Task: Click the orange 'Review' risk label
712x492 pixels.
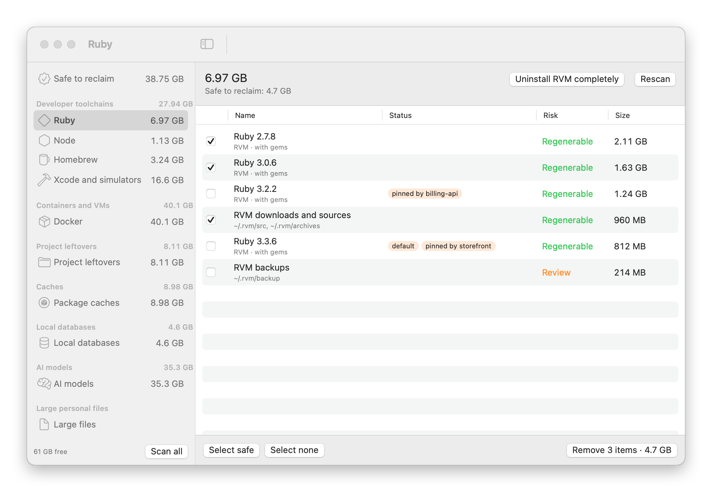Action: pos(556,273)
